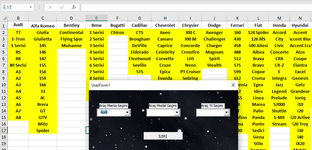Click the Chevrolet header cell
The height and width of the screenshot is (150, 312).
165,25
